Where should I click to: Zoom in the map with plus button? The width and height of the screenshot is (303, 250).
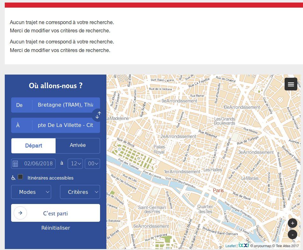(292, 223)
